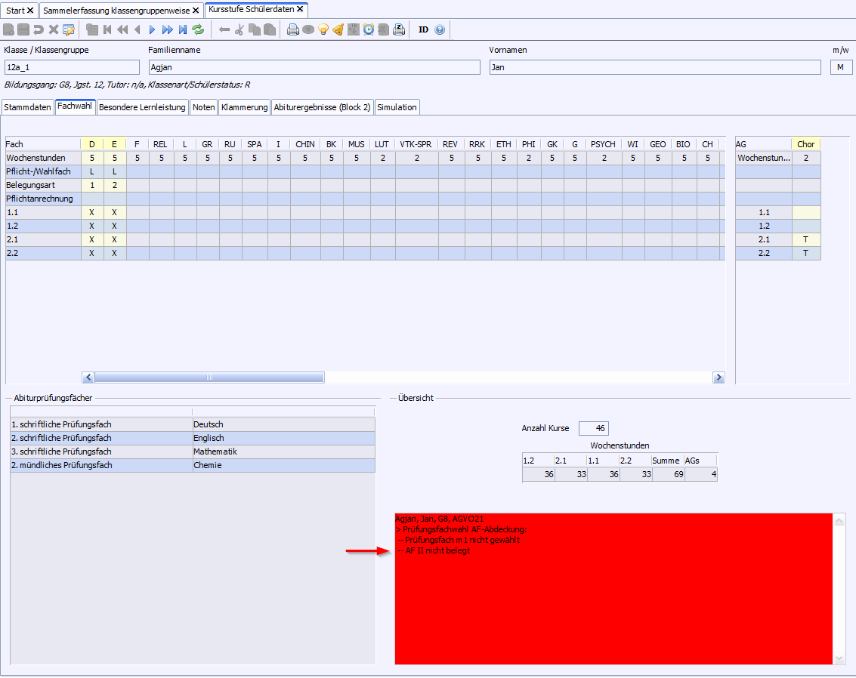This screenshot has width=856, height=678.
Task: Click the ID toolbar button
Action: point(423,29)
